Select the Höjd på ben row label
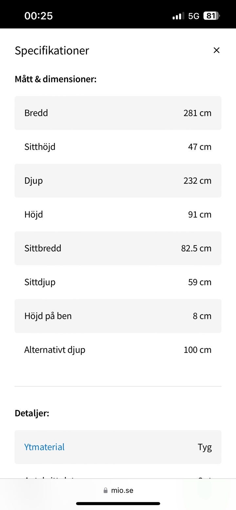236x510 pixels. tap(48, 316)
